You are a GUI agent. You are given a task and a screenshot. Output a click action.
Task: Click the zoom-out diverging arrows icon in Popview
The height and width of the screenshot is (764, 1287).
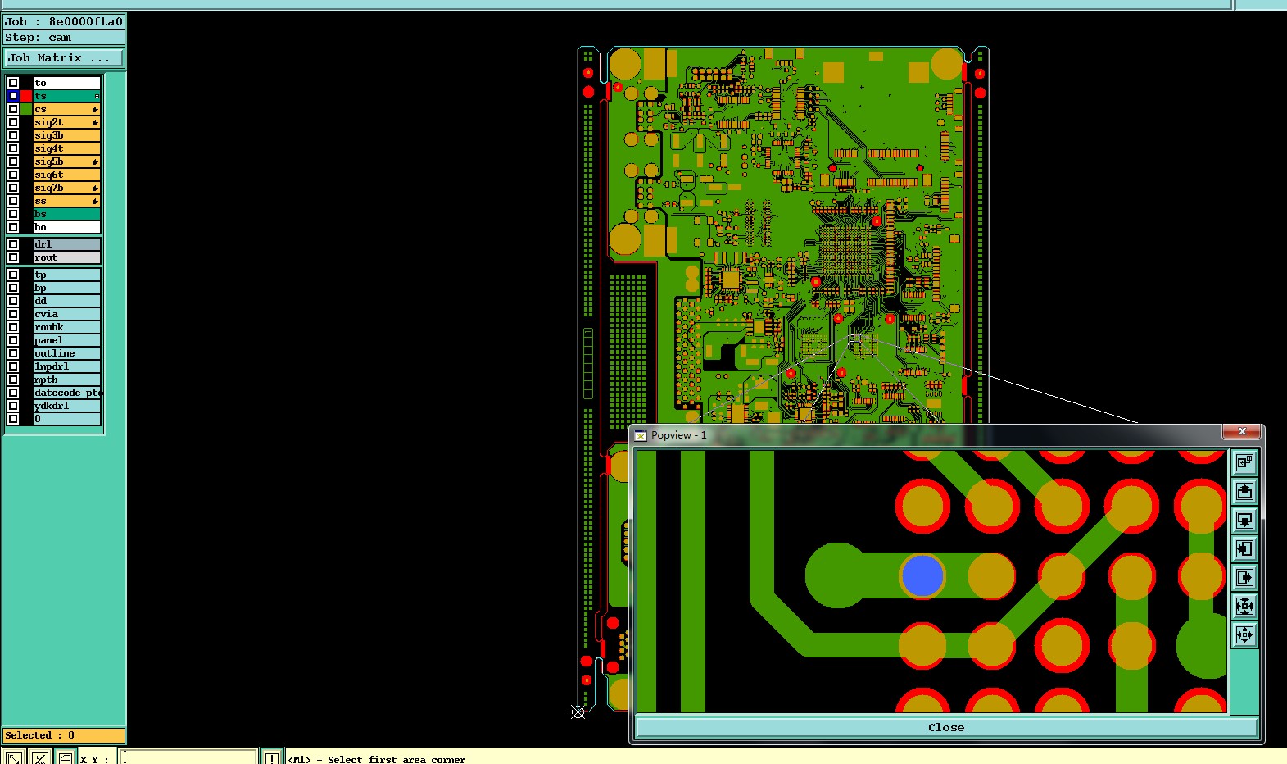tap(1244, 634)
